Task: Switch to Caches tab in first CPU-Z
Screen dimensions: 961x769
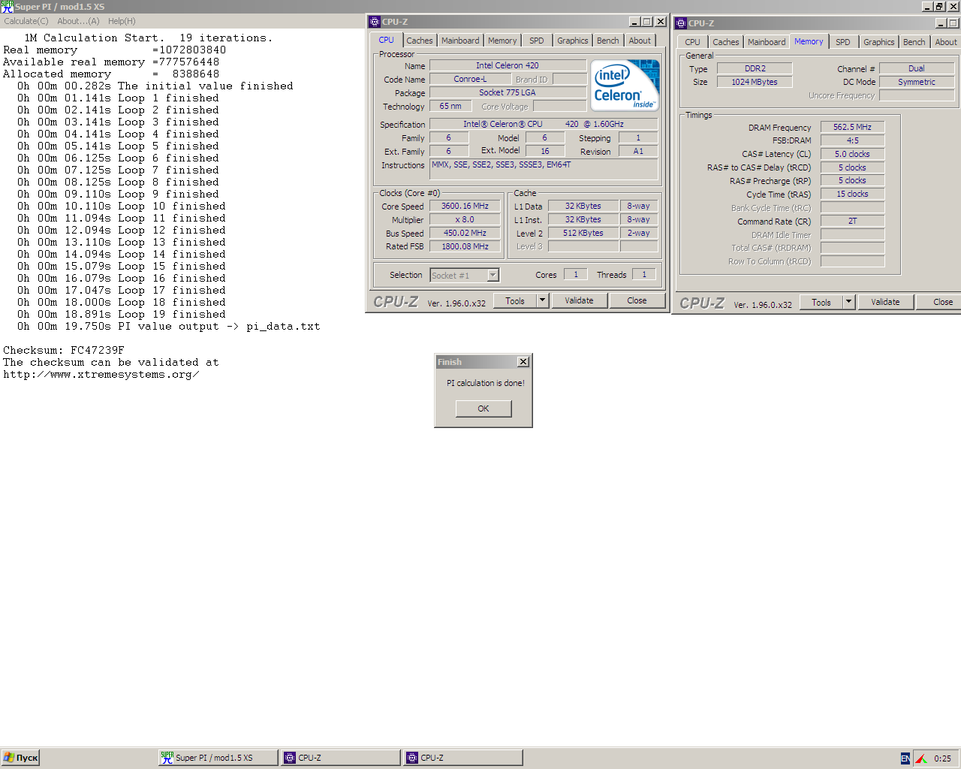Action: 420,41
